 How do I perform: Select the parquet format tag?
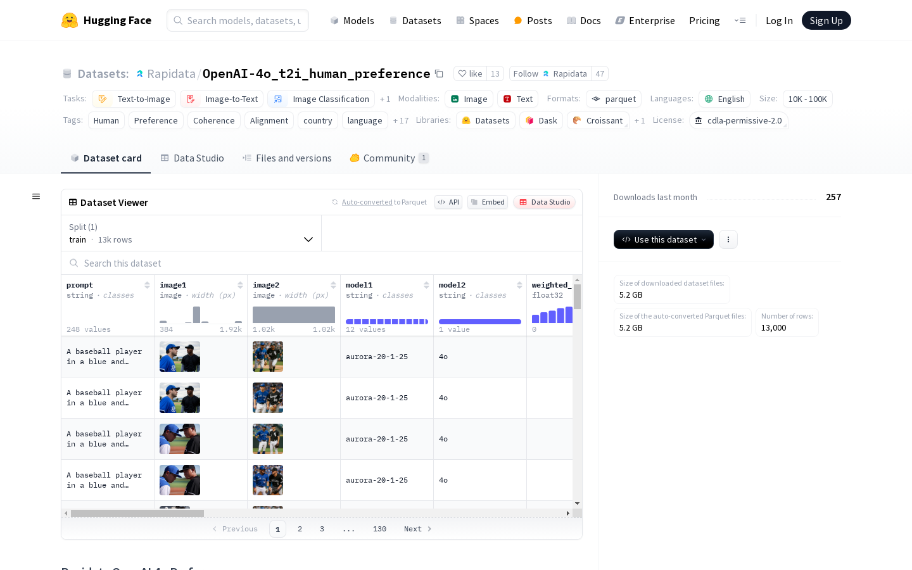[614, 99]
